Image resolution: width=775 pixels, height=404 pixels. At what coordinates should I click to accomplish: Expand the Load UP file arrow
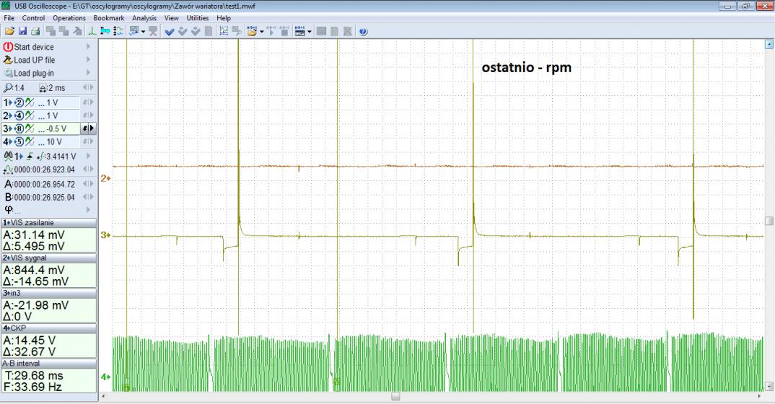(89, 60)
